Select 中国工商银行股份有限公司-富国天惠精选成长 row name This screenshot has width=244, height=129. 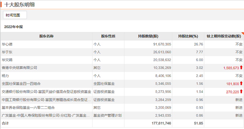[46, 100]
